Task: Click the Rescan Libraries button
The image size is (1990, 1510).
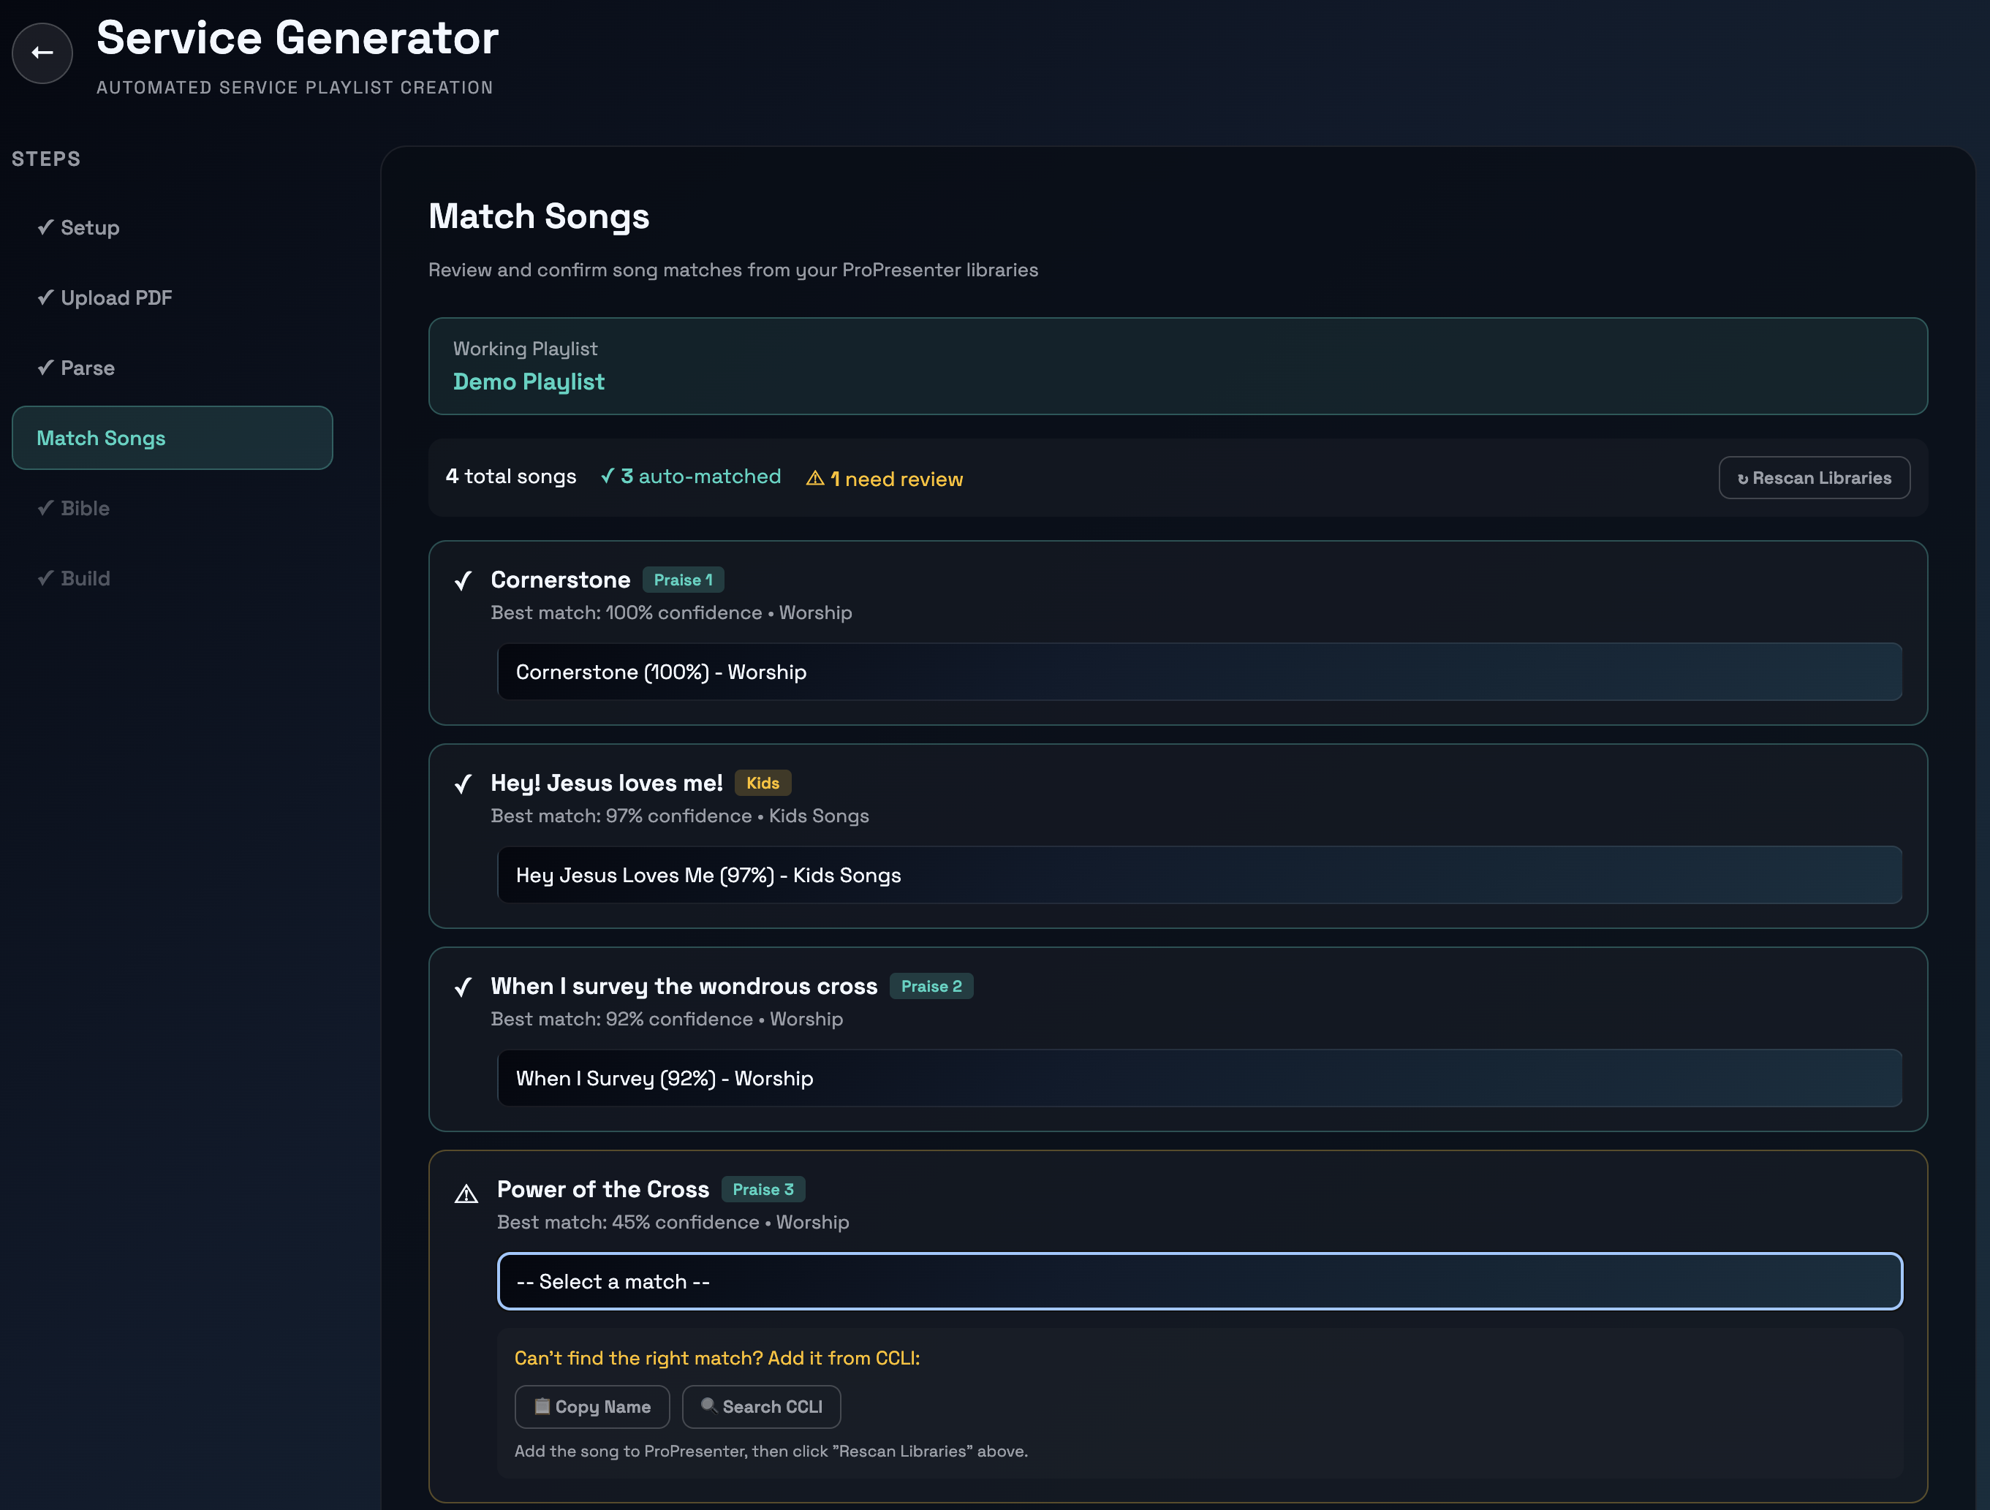Action: coord(1814,479)
